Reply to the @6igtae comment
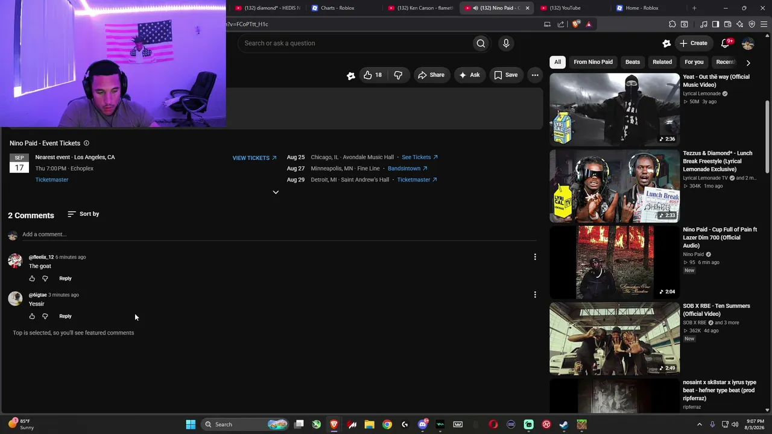The width and height of the screenshot is (772, 434). pyautogui.click(x=65, y=316)
